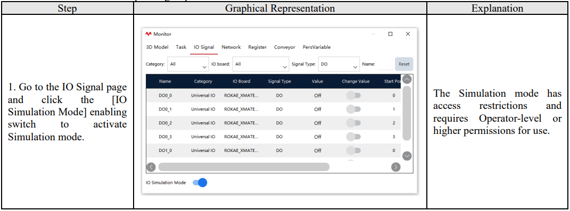Select the DO1_0 name cell
570x211 pixels.
[166, 150]
